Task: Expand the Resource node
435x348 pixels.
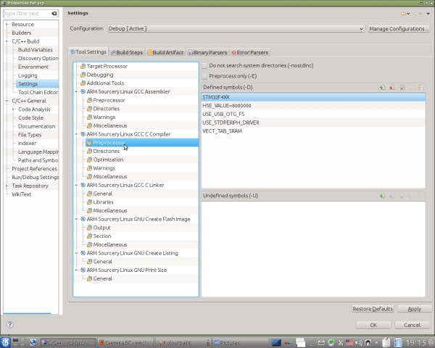Action: [x=7, y=25]
